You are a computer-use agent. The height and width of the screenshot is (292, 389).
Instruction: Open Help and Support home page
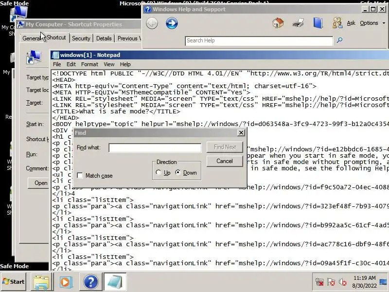pos(278,23)
